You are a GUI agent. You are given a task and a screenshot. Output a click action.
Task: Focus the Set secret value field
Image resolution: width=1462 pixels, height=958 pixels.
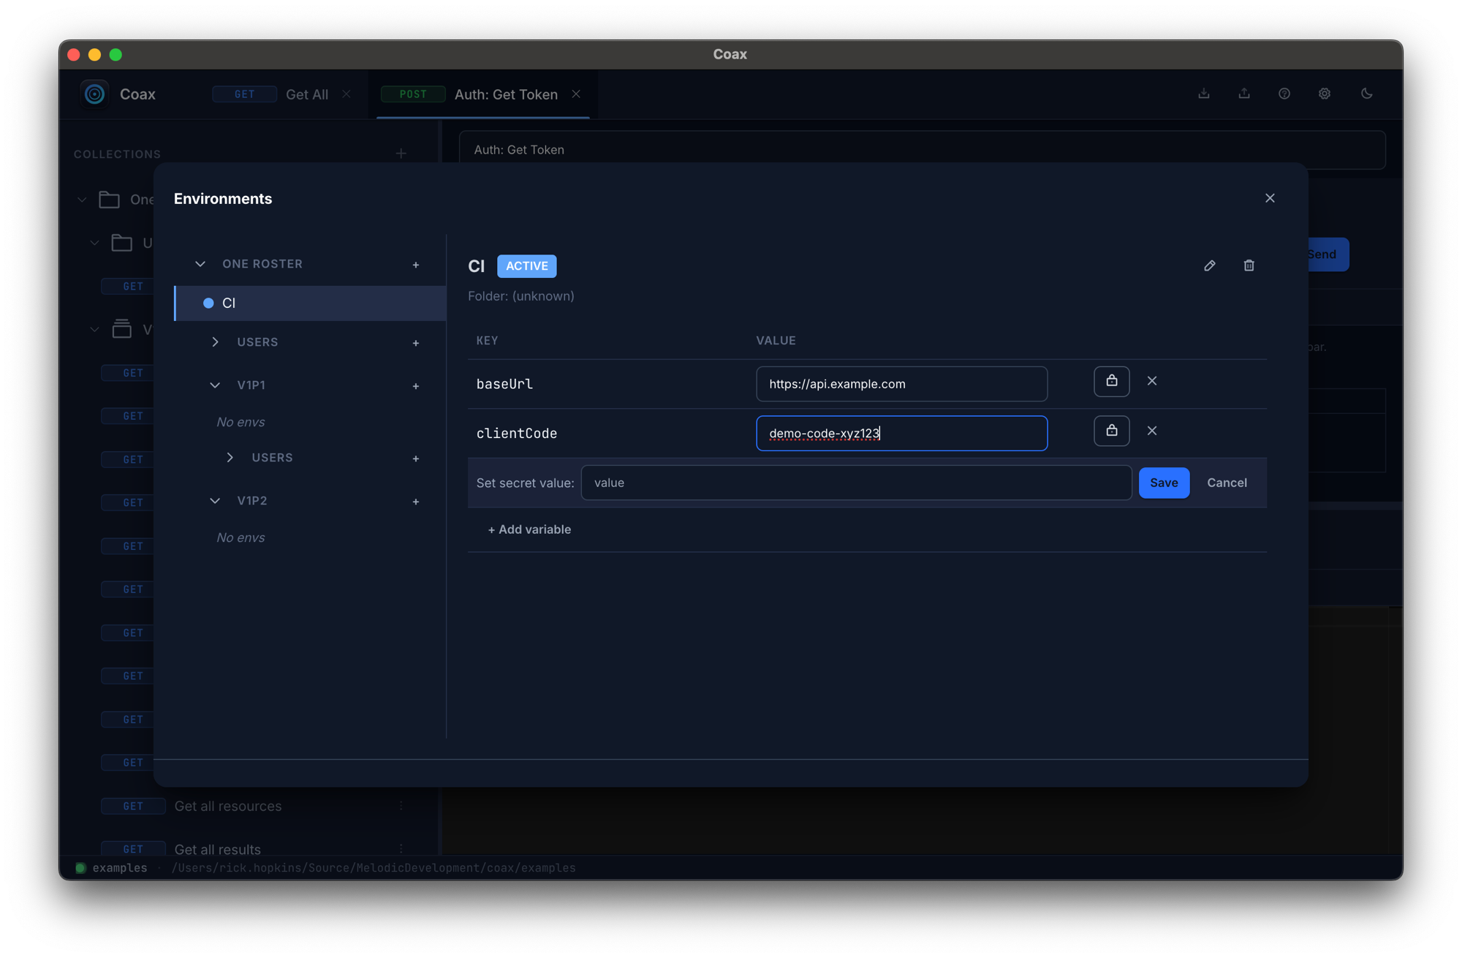click(x=856, y=483)
